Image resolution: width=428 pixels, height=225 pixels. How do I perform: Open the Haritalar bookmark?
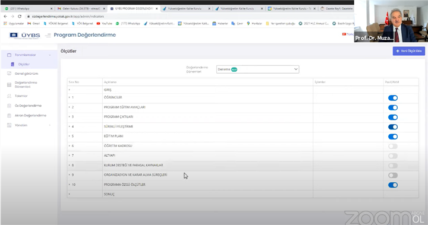click(x=254, y=24)
